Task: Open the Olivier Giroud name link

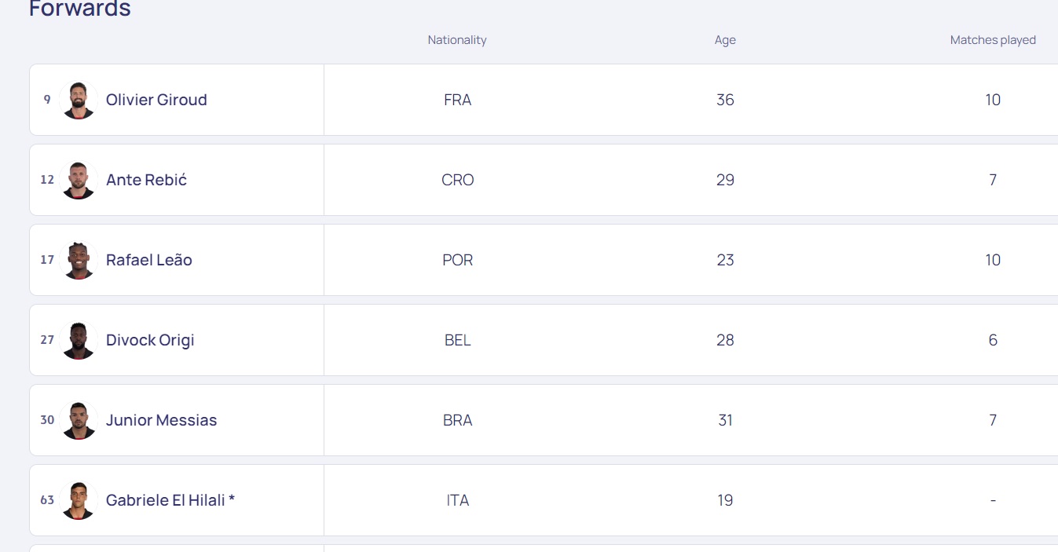Action: (156, 100)
